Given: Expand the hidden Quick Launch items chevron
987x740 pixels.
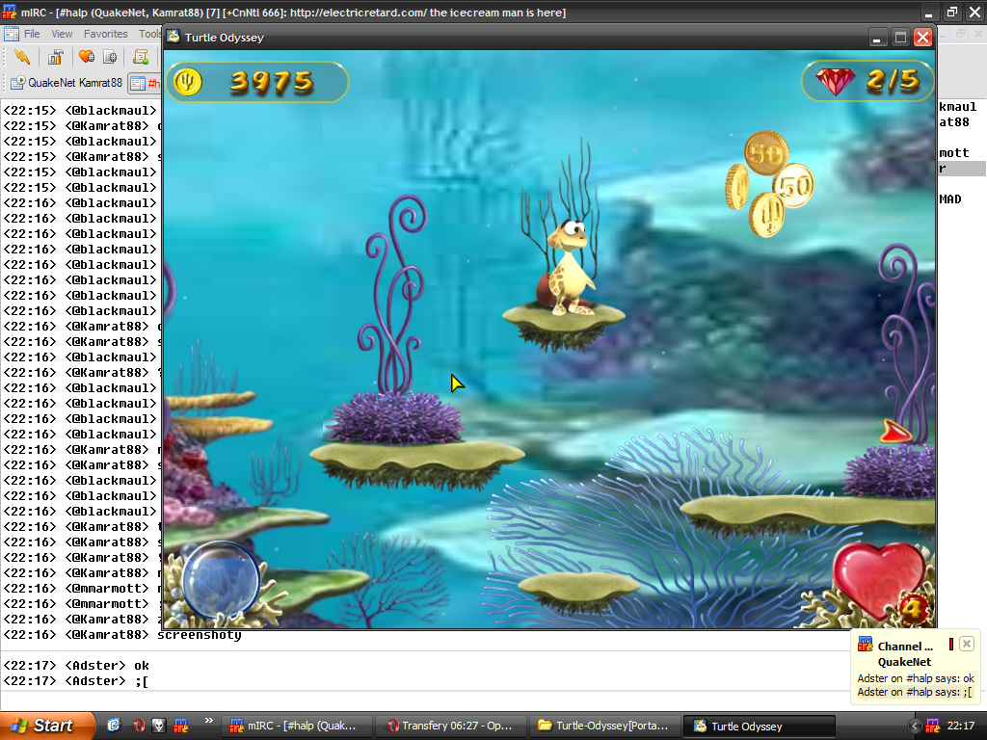Looking at the screenshot, I should coord(209,721).
